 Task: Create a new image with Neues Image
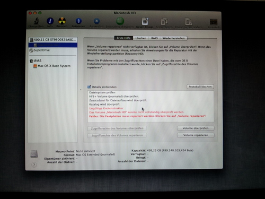[x=145, y=21]
